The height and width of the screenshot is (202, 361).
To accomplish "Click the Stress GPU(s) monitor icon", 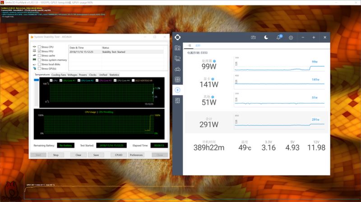I will pos(35,68).
